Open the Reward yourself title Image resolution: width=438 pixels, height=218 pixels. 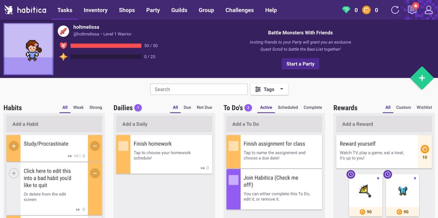coord(358,144)
